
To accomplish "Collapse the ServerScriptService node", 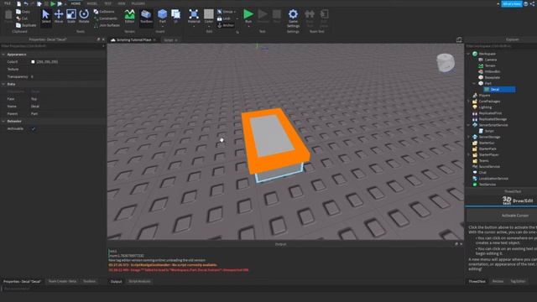I will point(468,125).
